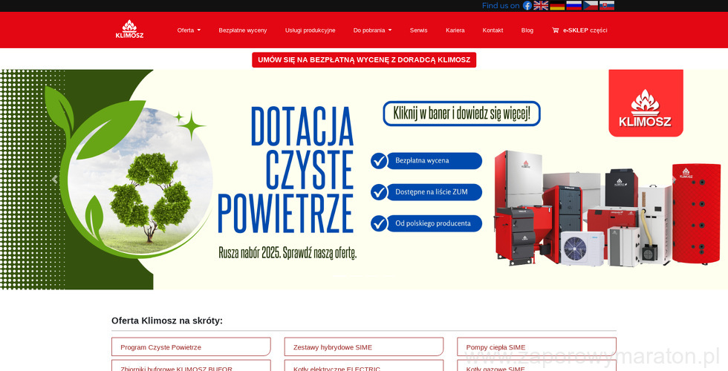
Task: Open the Kariera menu item
Action: (x=455, y=30)
